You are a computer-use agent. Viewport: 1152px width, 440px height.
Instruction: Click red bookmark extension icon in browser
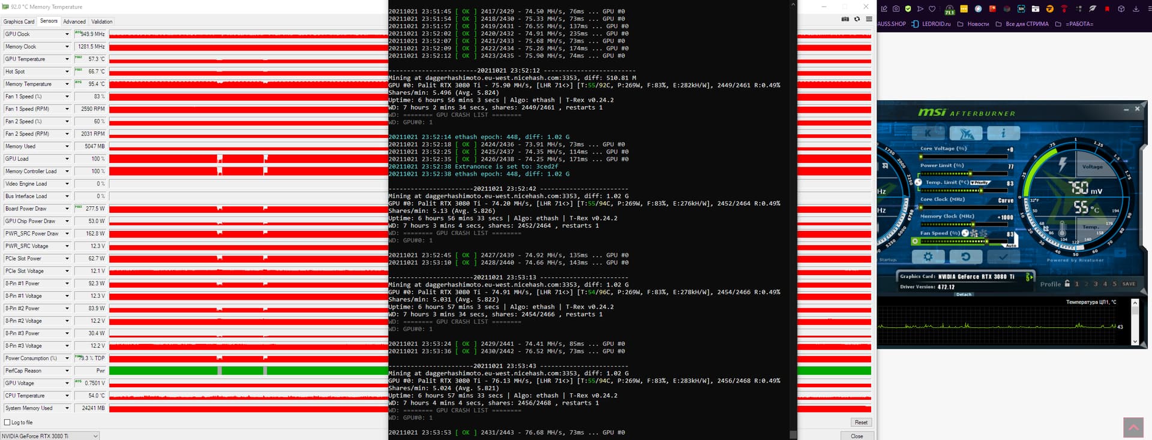(1107, 9)
